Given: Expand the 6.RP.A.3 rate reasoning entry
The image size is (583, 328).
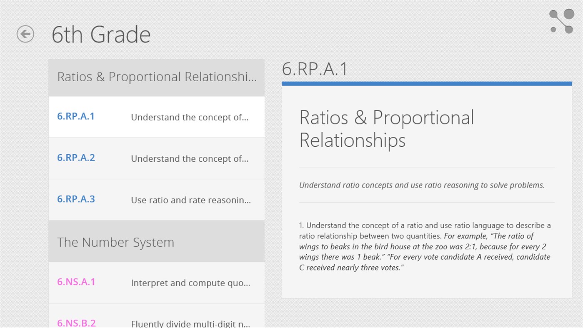Looking at the screenshot, I should point(156,199).
